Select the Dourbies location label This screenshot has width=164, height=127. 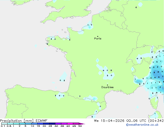tap(107, 87)
